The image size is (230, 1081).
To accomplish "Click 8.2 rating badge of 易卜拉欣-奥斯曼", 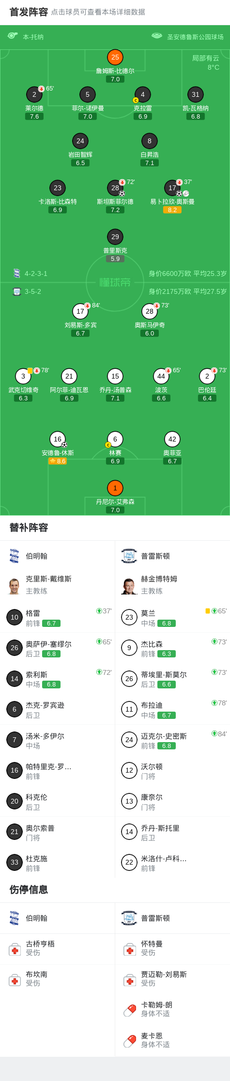I will click(x=172, y=210).
